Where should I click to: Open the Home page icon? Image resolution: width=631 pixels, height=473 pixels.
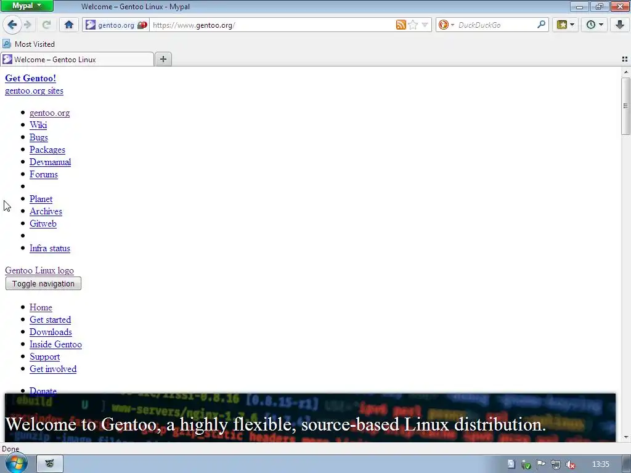(69, 25)
